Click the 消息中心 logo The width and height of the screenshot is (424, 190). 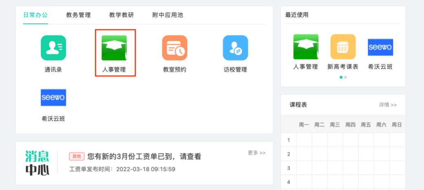click(x=37, y=163)
